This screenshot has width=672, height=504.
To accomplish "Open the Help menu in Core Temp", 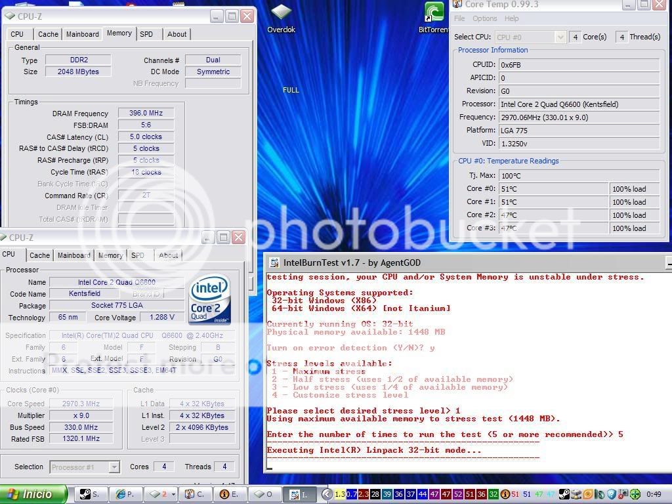I will [511, 18].
